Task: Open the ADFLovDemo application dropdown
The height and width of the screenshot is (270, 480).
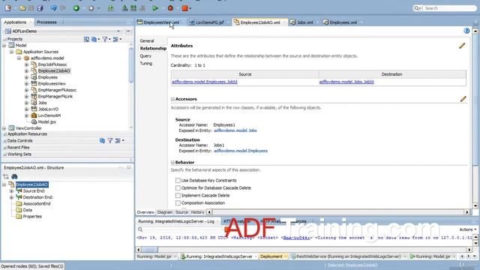Action: (118, 31)
